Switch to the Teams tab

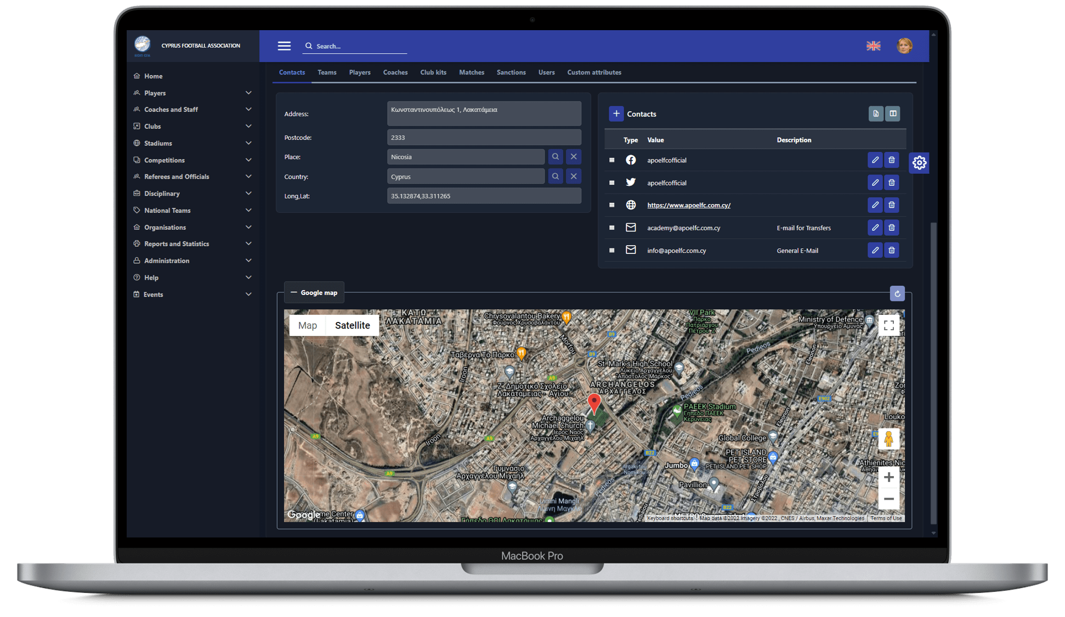(327, 72)
